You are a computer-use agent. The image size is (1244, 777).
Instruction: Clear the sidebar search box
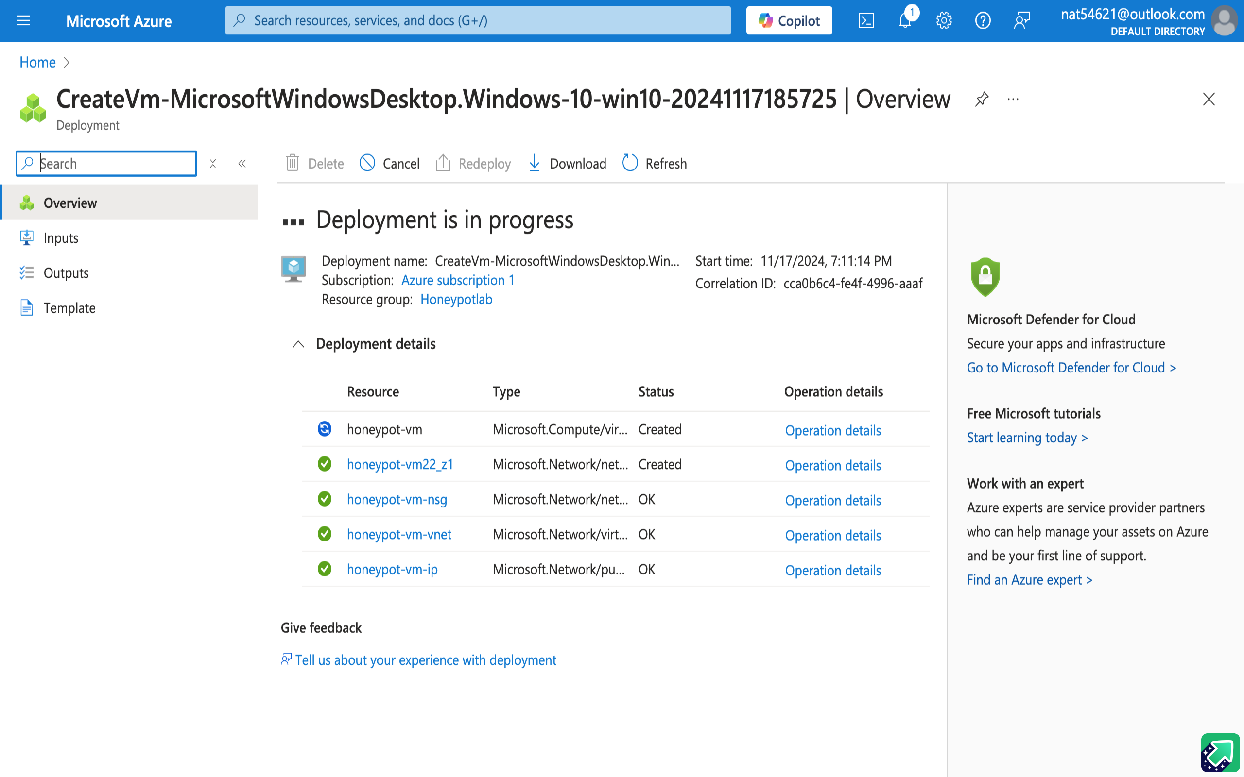(x=213, y=164)
